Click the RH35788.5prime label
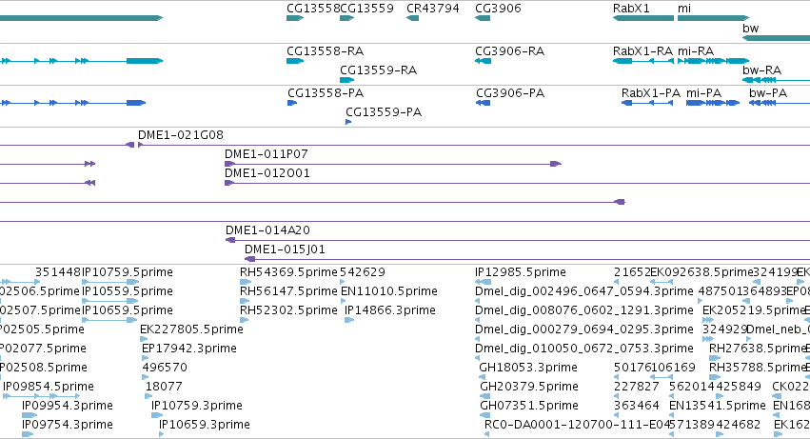 (x=758, y=368)
